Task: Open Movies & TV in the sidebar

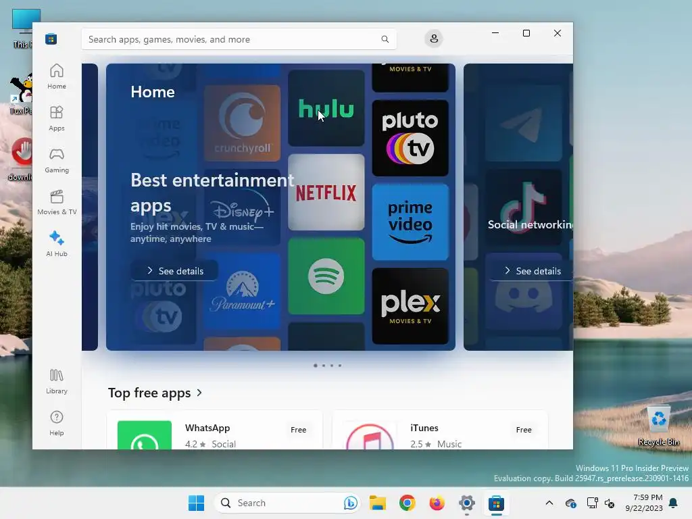Action: point(57,202)
